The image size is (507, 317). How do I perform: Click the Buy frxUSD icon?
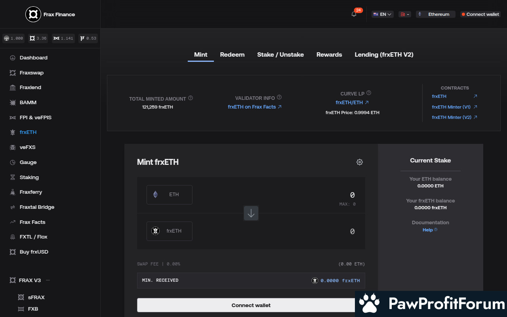tap(13, 252)
